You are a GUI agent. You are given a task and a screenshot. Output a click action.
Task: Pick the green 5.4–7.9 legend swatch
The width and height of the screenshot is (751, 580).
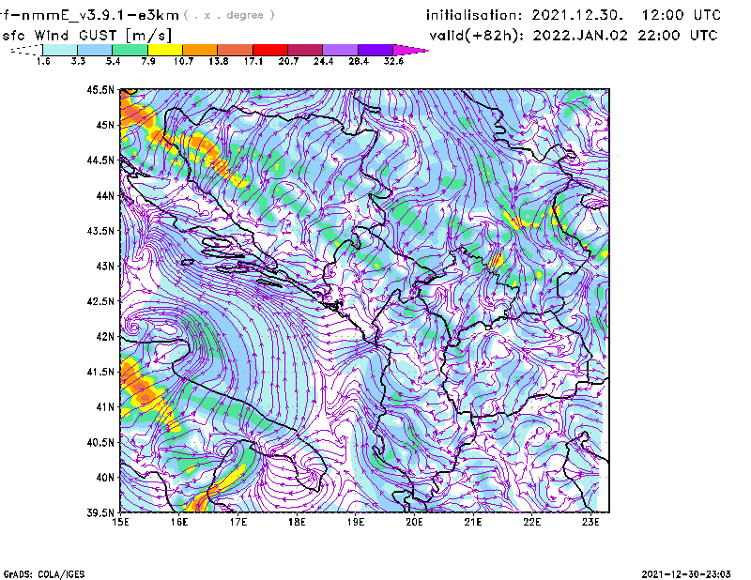[130, 50]
